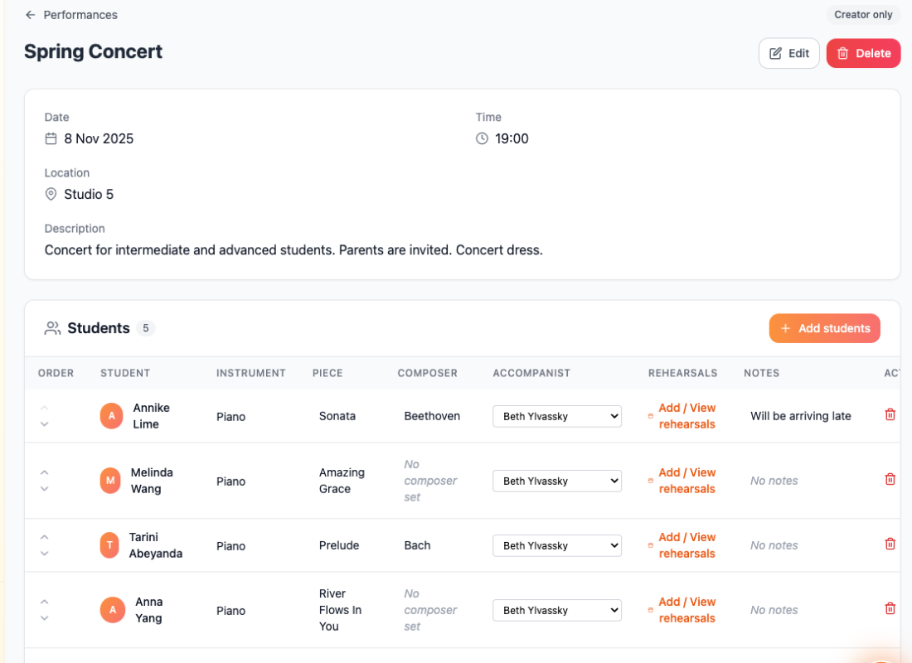This screenshot has width=912, height=663.
Task: Move Anna Yang up in order
Action: pos(45,602)
